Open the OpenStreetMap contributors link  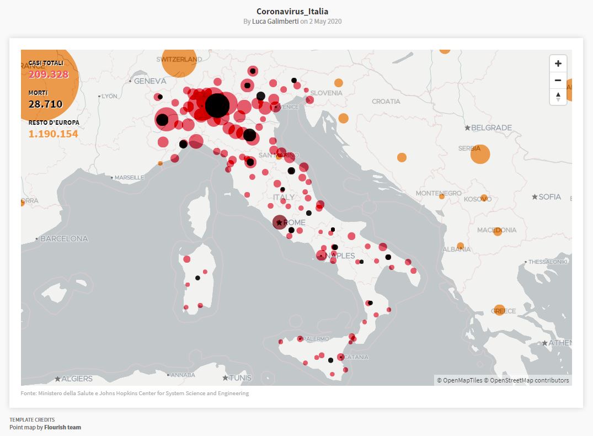pos(529,380)
